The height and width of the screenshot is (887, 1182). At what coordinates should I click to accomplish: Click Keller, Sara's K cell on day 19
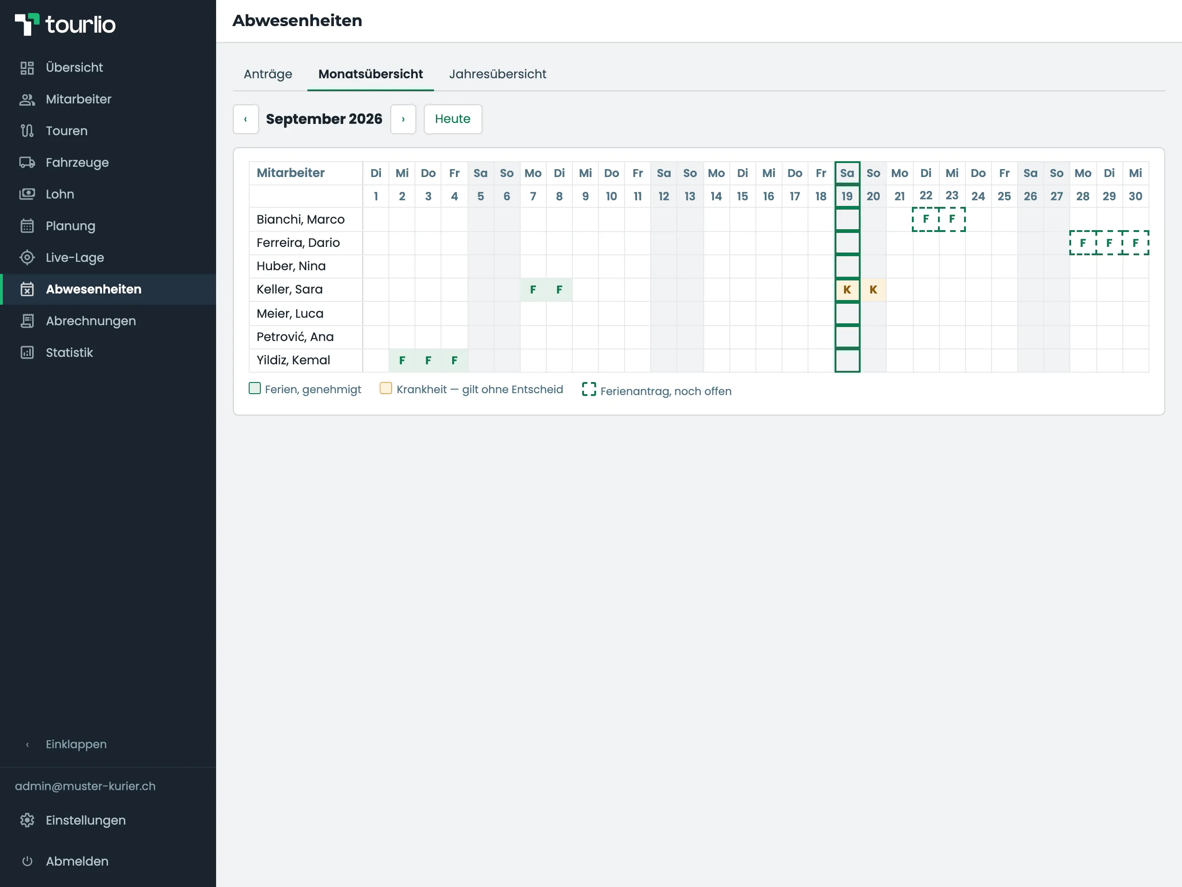847,290
